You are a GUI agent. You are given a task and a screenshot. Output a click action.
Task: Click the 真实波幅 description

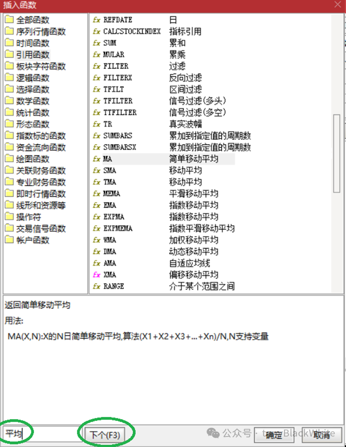tap(185, 124)
